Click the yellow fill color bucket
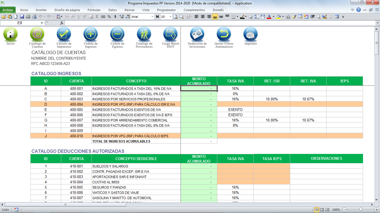Viewport: 380px width, 213px height. click(x=278, y=17)
